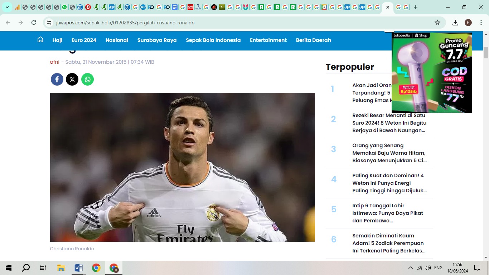Open Task View on the taskbar
Viewport: 489px width, 275px height.
43,268
